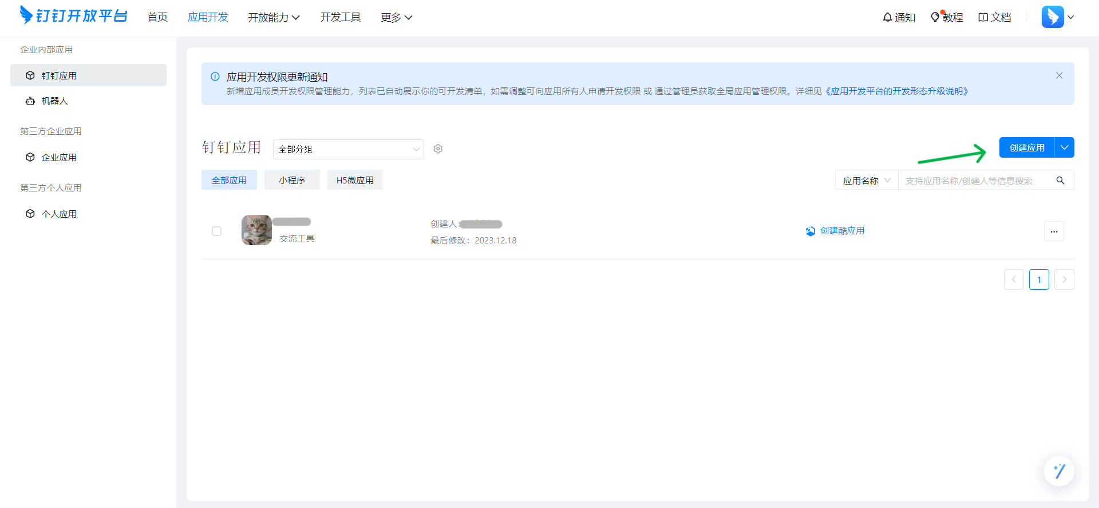Open the arrow next to 创建应用
Image resolution: width=1099 pixels, height=508 pixels.
coord(1064,147)
